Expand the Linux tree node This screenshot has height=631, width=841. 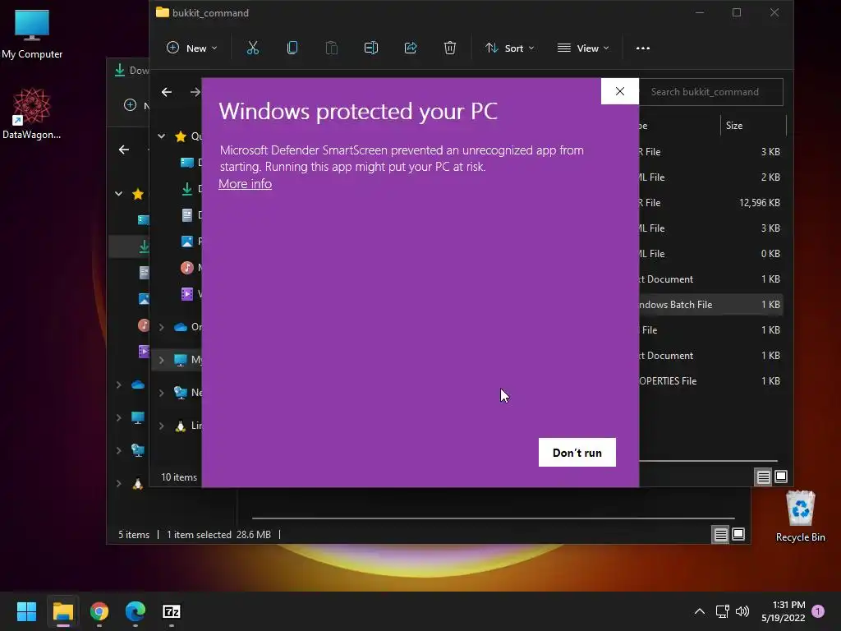pos(162,426)
